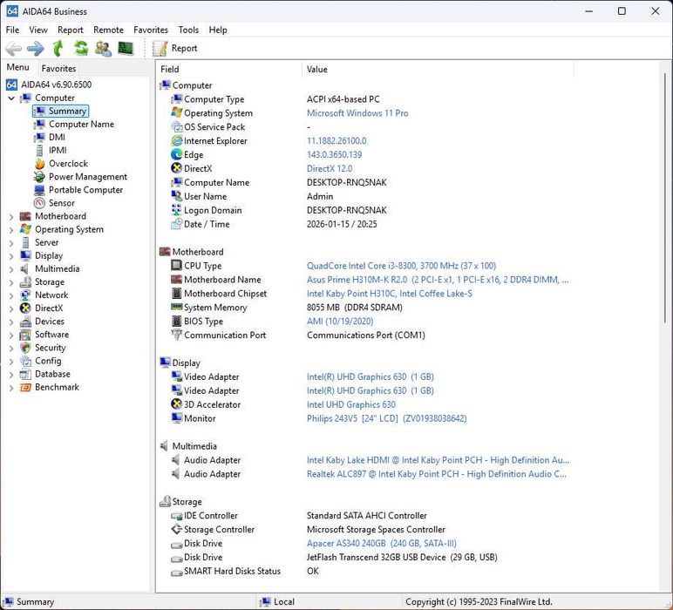673x610 pixels.
Task: Open the File menu
Action: click(12, 30)
